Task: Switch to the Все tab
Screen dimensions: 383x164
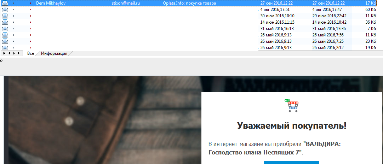Action: (x=31, y=53)
